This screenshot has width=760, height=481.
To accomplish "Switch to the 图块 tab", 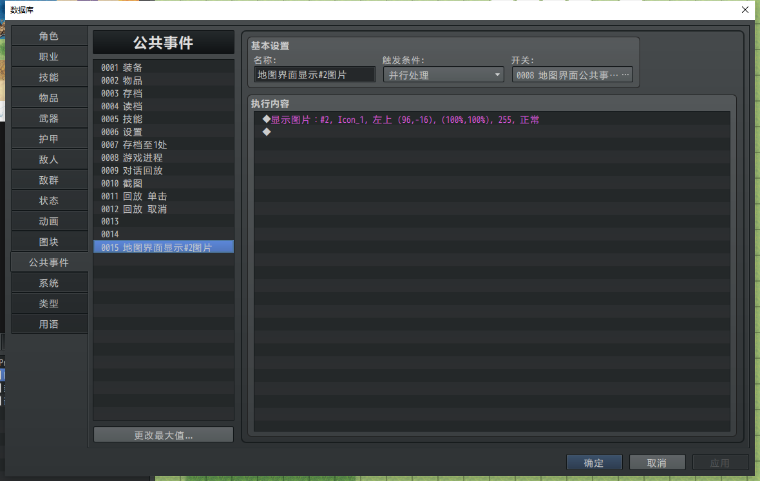I will coord(49,242).
